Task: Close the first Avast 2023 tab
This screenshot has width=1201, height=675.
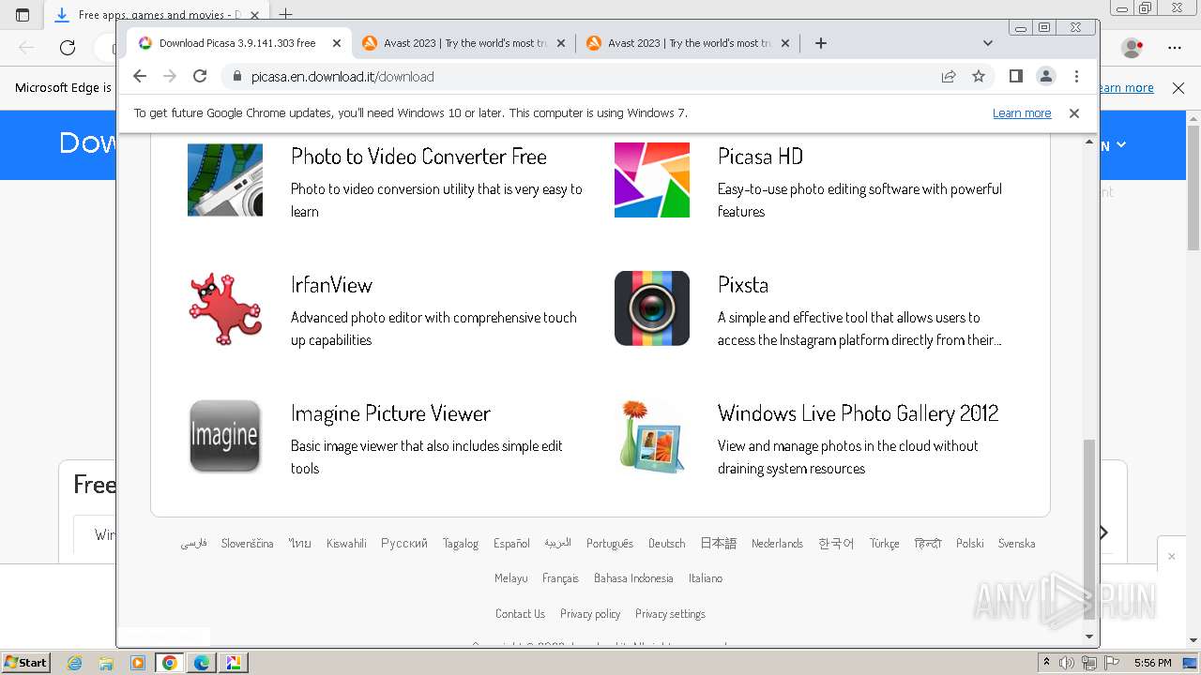Action: (x=561, y=43)
